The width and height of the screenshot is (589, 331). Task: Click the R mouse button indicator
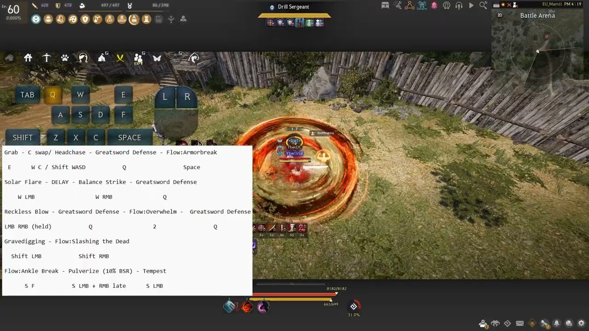tap(187, 97)
